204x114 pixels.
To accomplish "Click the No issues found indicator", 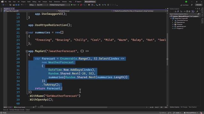I will tap(20, 107).
